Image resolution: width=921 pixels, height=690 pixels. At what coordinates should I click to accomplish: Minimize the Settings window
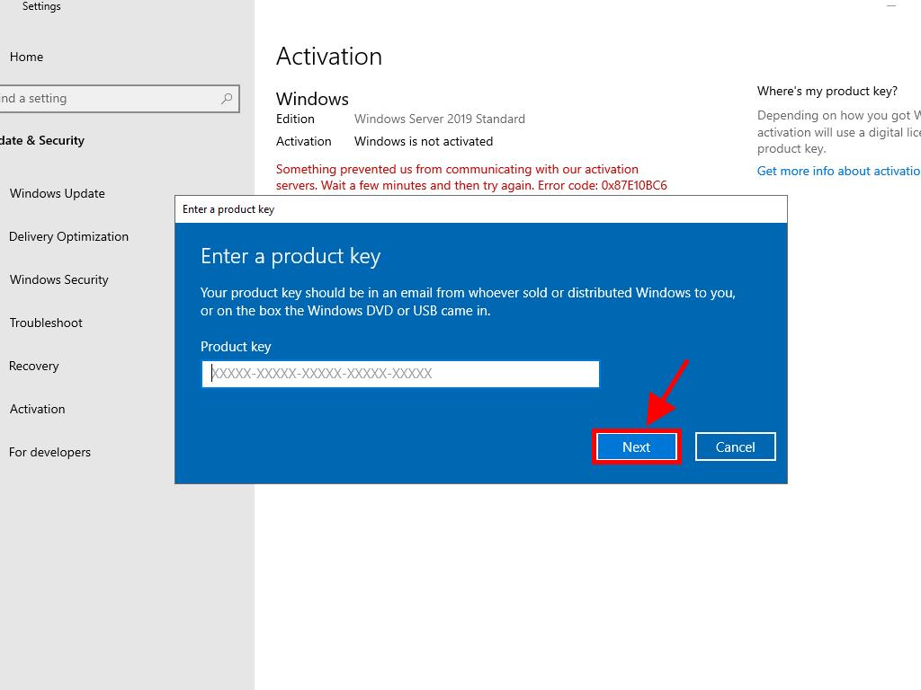891,6
